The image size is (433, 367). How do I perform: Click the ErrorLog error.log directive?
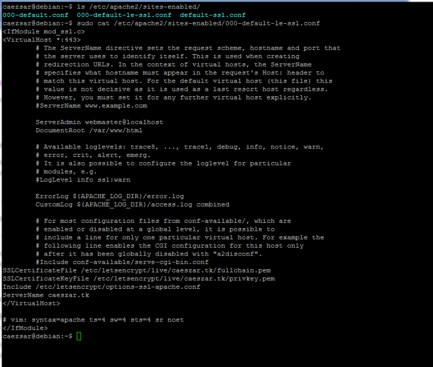(x=109, y=196)
